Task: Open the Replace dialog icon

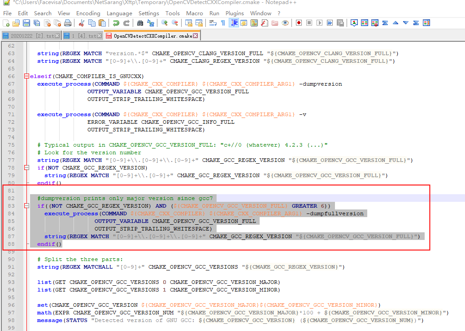Action: tap(151, 23)
